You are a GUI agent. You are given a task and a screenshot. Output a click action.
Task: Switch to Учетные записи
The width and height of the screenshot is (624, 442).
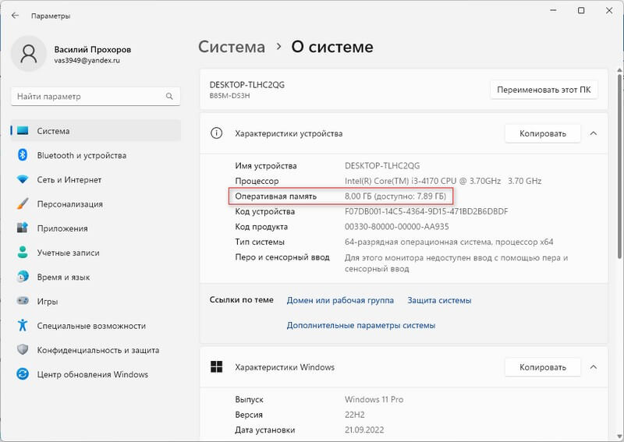click(x=96, y=253)
